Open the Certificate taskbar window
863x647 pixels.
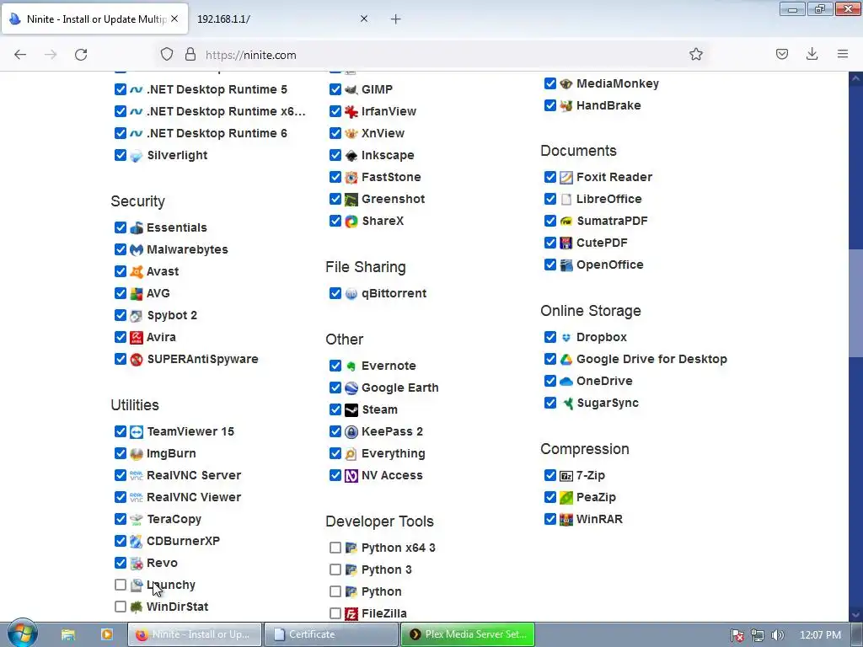coord(330,634)
